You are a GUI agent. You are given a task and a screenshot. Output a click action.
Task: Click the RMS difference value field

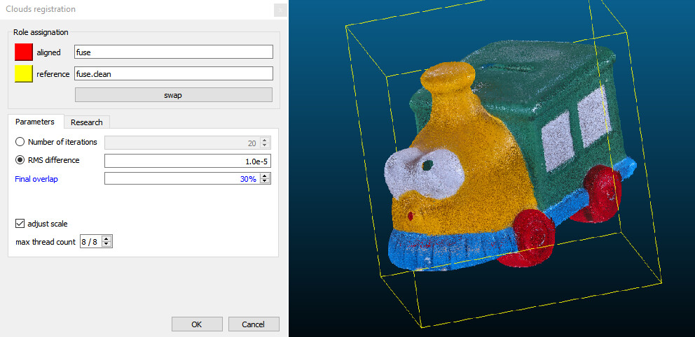tap(187, 161)
